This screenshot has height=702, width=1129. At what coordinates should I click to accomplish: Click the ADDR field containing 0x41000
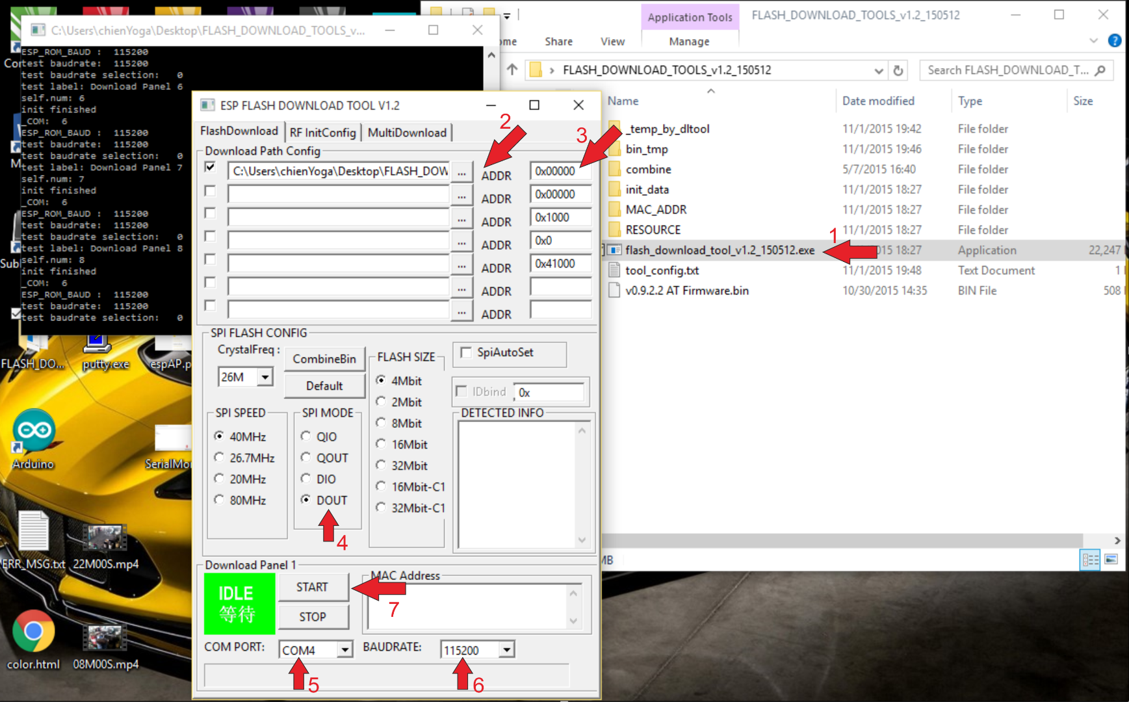click(560, 263)
